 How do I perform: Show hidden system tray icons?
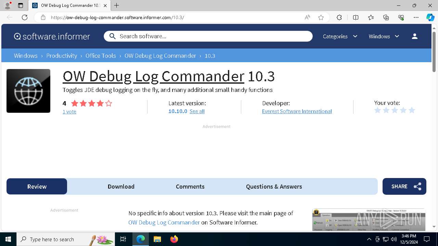369,239
